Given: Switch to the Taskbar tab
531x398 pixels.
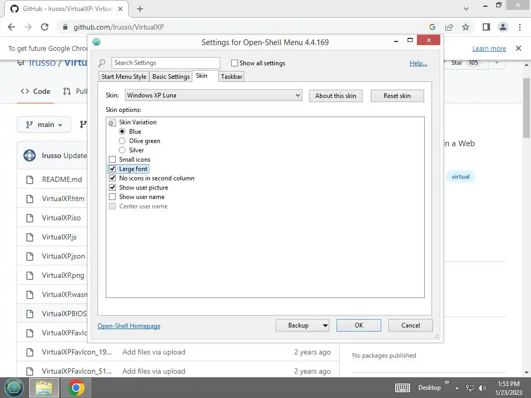Looking at the screenshot, I should click(232, 77).
